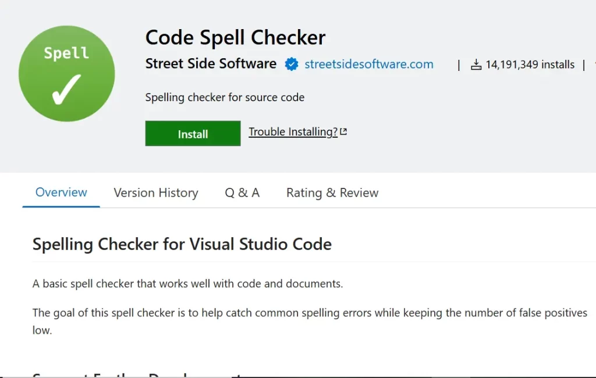This screenshot has height=378, width=596.
Task: Open the Trouble Installing? link
Action: pyautogui.click(x=293, y=131)
